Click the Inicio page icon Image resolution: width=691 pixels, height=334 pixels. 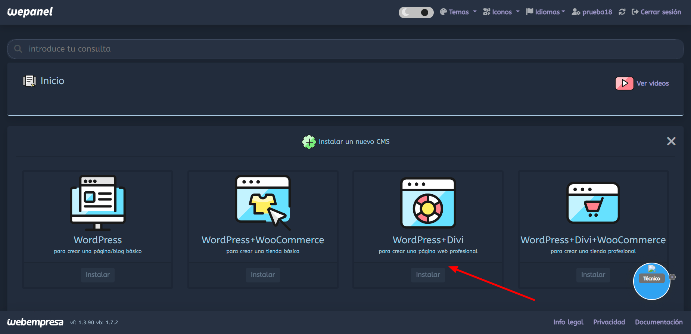[x=29, y=81]
